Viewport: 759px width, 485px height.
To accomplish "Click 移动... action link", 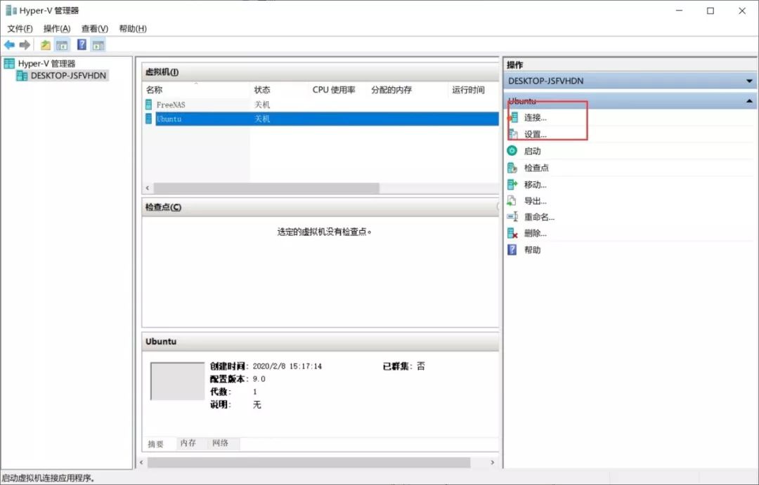I will point(536,185).
